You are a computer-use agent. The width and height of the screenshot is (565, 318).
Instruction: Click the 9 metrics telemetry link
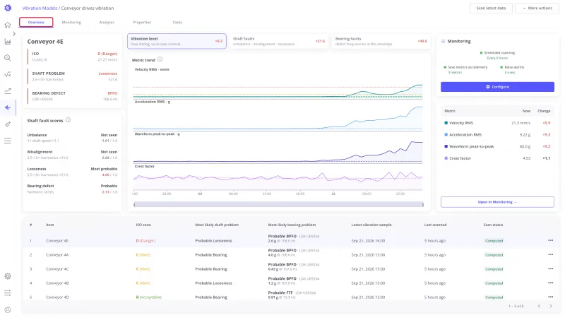coord(455,73)
